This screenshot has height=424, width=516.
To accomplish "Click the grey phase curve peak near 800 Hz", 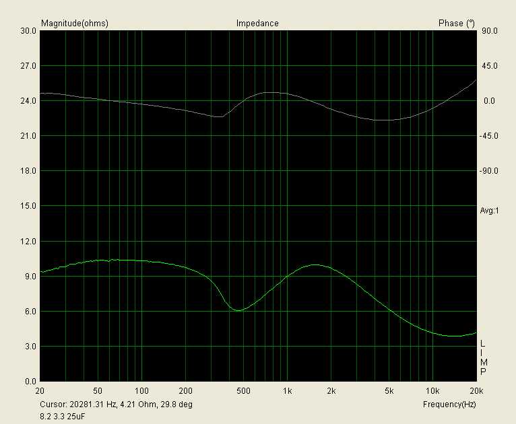I will point(270,93).
